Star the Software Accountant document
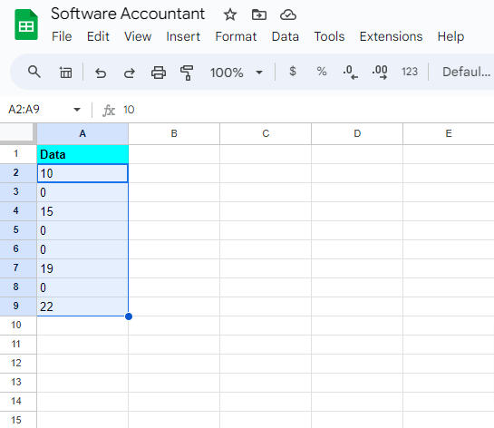Image resolution: width=494 pixels, height=428 pixels. (230, 15)
